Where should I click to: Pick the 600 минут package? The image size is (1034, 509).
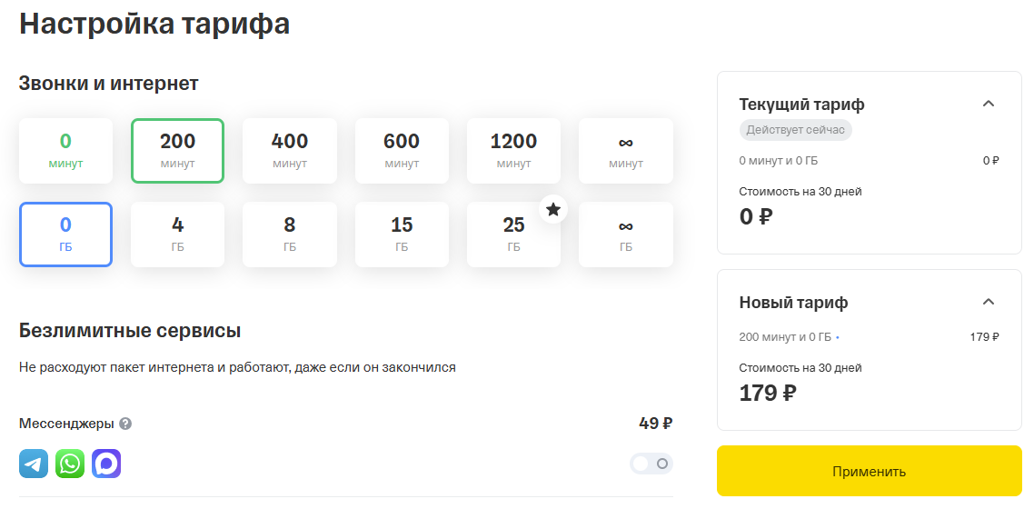coord(402,151)
